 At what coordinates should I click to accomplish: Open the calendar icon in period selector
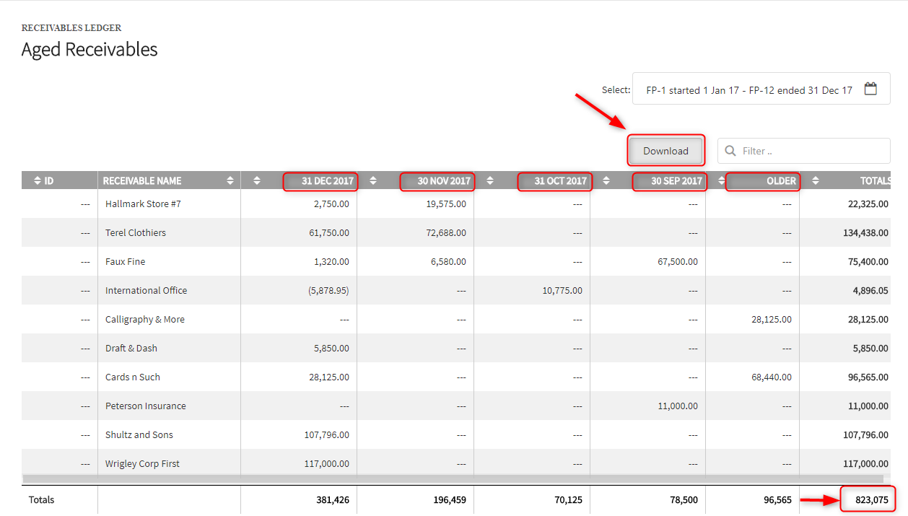tap(870, 89)
